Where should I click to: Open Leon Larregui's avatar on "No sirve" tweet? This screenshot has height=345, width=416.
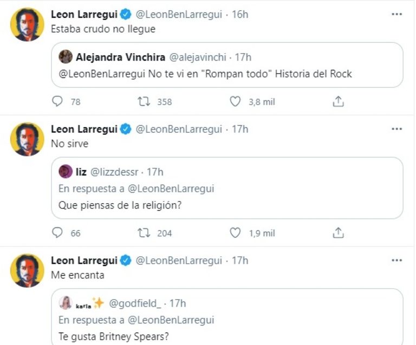click(27, 139)
